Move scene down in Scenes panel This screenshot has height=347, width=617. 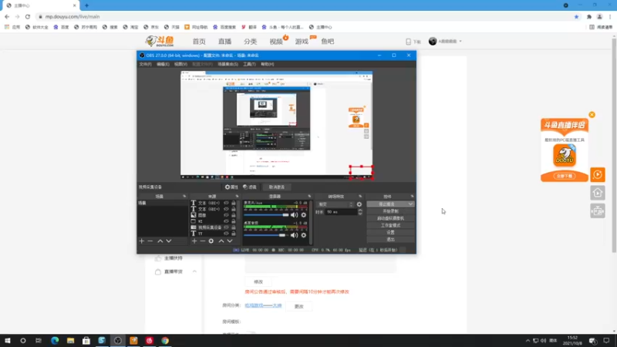pyautogui.click(x=168, y=241)
